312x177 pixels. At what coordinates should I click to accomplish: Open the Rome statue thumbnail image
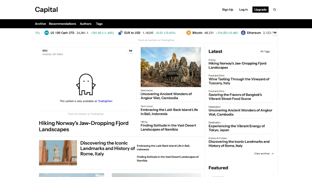[58, 153]
